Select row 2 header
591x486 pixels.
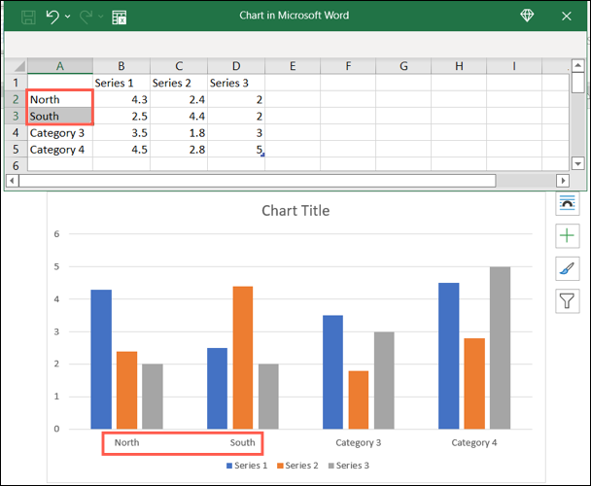point(17,99)
